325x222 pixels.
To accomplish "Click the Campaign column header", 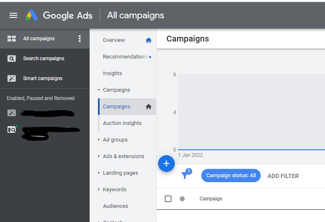I will (211, 199).
